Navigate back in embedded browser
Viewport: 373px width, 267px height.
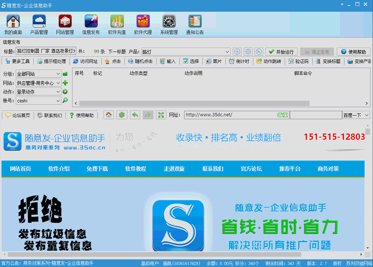[x=135, y=115]
